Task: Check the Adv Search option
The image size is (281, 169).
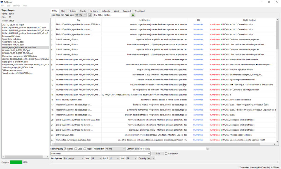Action: click(166, 154)
